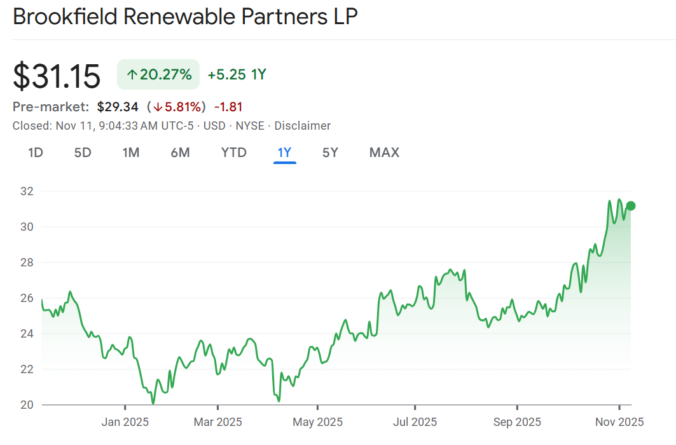Click the $31.15 current price
Image resolution: width=676 pixels, height=445 pixels.
point(57,76)
